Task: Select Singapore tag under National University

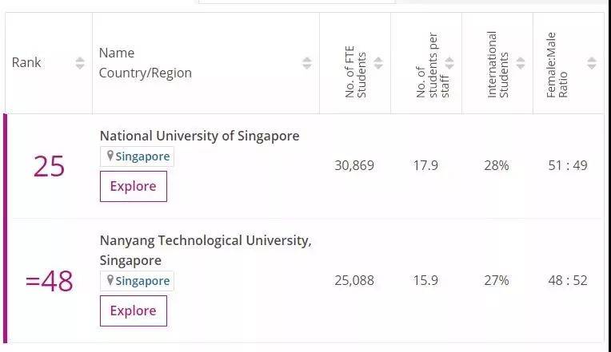Action: coord(142,156)
